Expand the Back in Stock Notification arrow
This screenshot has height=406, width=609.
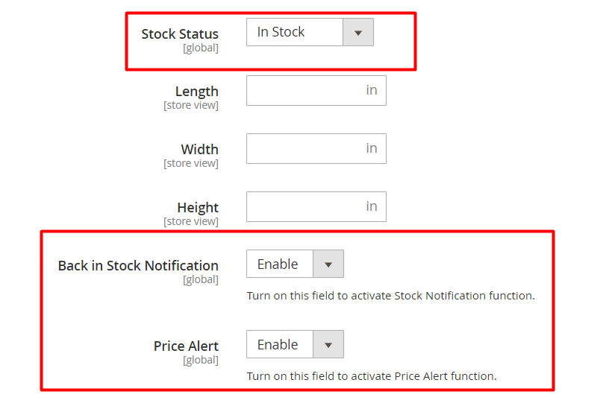[328, 264]
